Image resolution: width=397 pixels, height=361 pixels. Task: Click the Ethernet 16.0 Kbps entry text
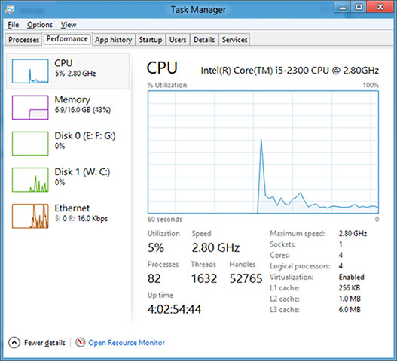[x=81, y=218]
